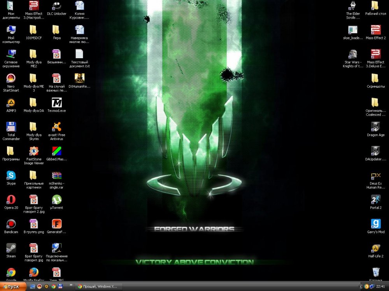This screenshot has height=291, width=389.
Task: Click the avast! Free Antivirus shortcut
Action: click(56, 131)
